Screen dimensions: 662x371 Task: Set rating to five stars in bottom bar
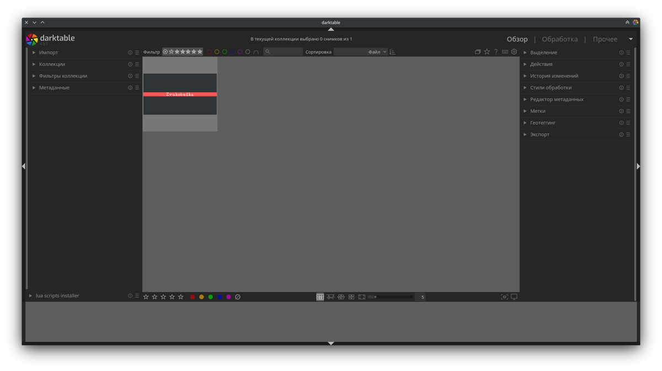pyautogui.click(x=181, y=297)
